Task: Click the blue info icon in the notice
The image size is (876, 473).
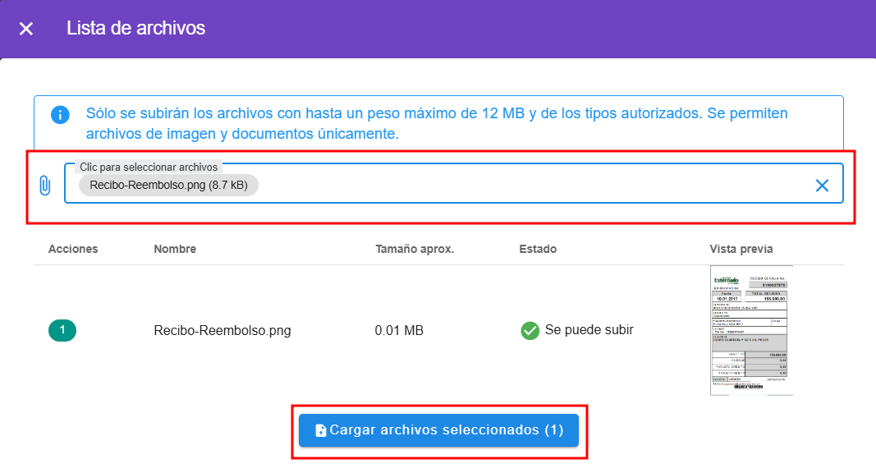Action: coord(60,114)
